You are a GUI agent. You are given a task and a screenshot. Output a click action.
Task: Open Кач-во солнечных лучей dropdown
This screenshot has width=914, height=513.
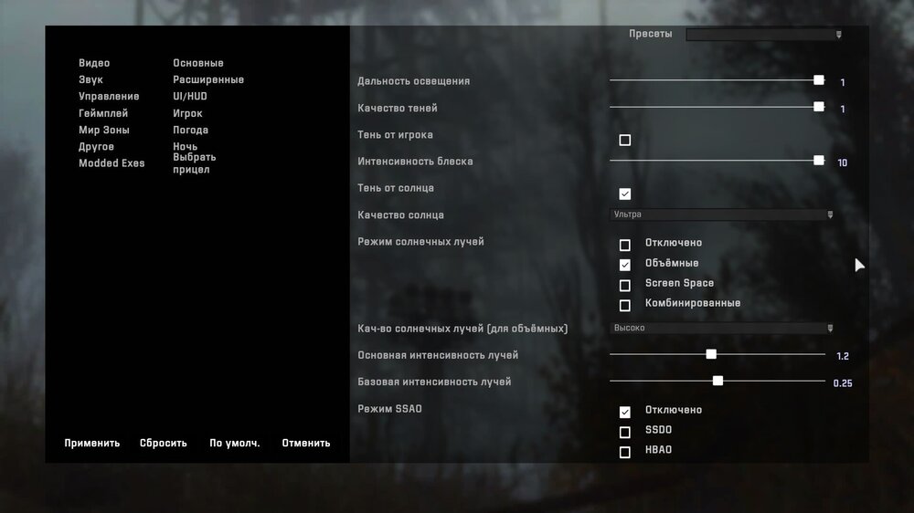point(722,328)
